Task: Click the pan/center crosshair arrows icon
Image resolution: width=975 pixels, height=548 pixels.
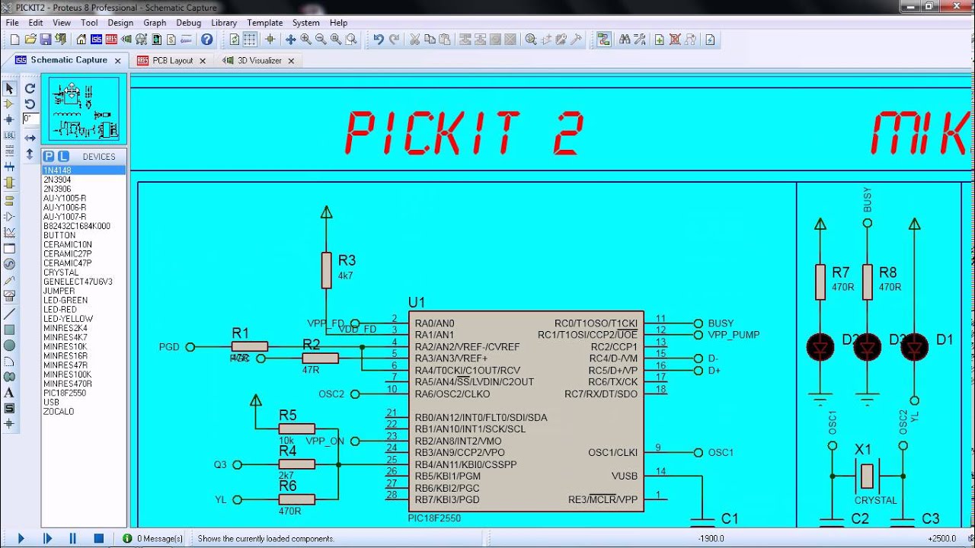Action: click(290, 39)
